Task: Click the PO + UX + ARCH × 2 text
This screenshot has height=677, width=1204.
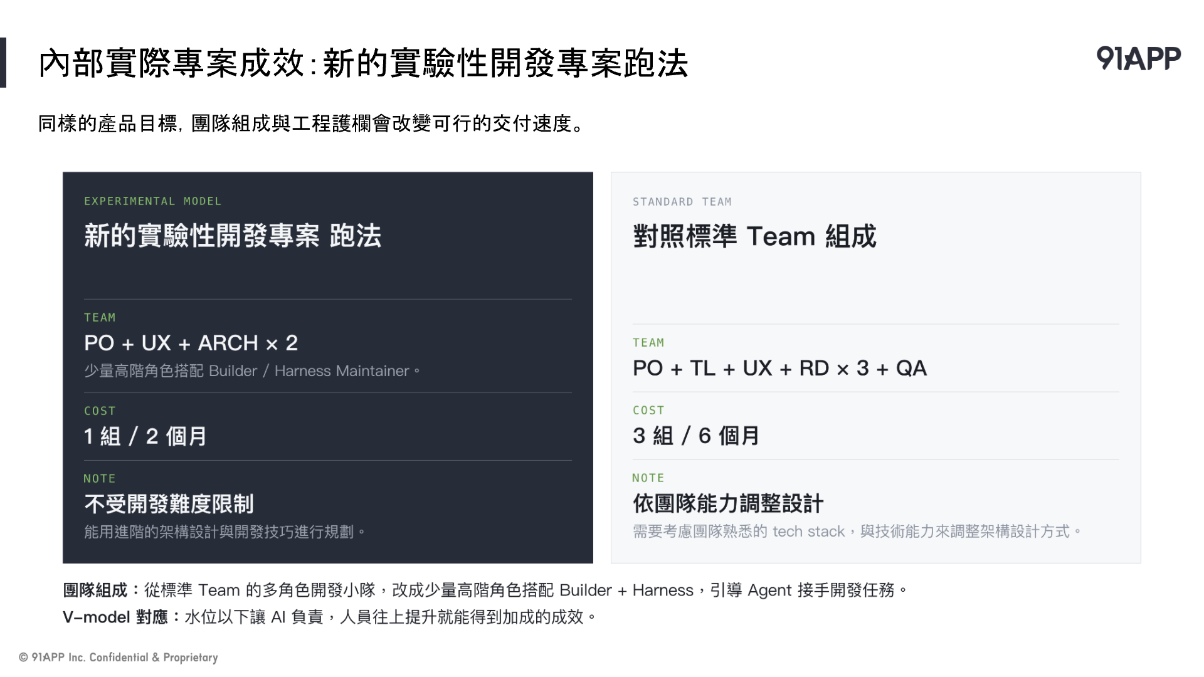Action: click(191, 343)
